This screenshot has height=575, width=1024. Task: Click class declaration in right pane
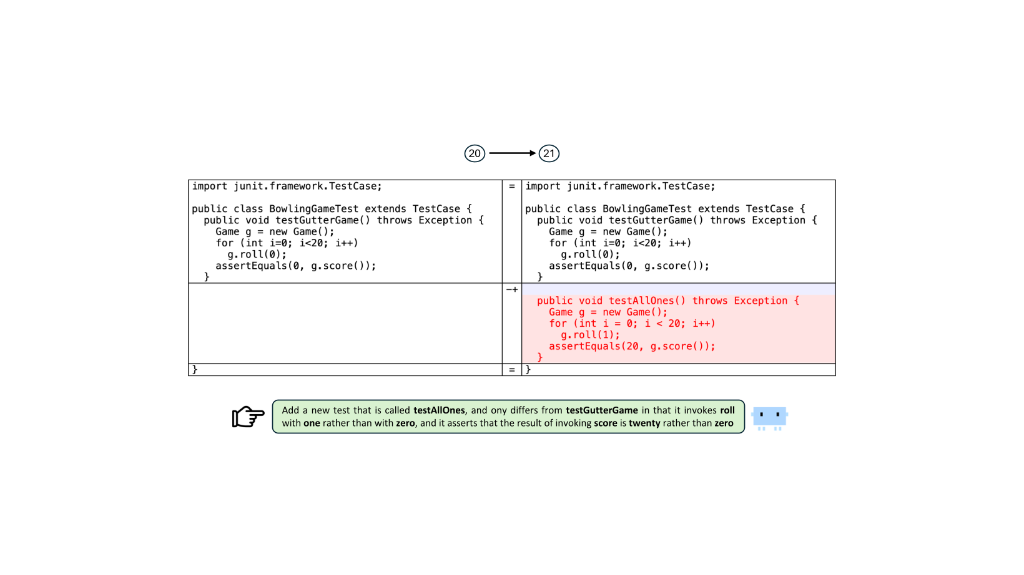[x=665, y=209]
